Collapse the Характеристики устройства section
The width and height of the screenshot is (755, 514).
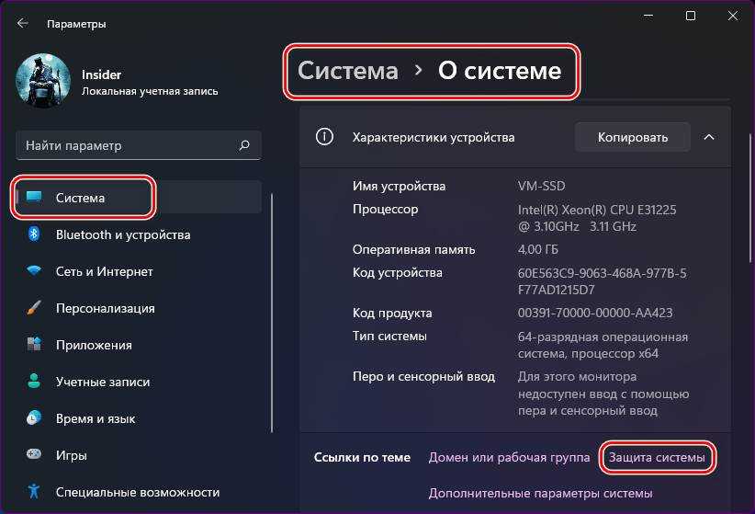point(708,137)
